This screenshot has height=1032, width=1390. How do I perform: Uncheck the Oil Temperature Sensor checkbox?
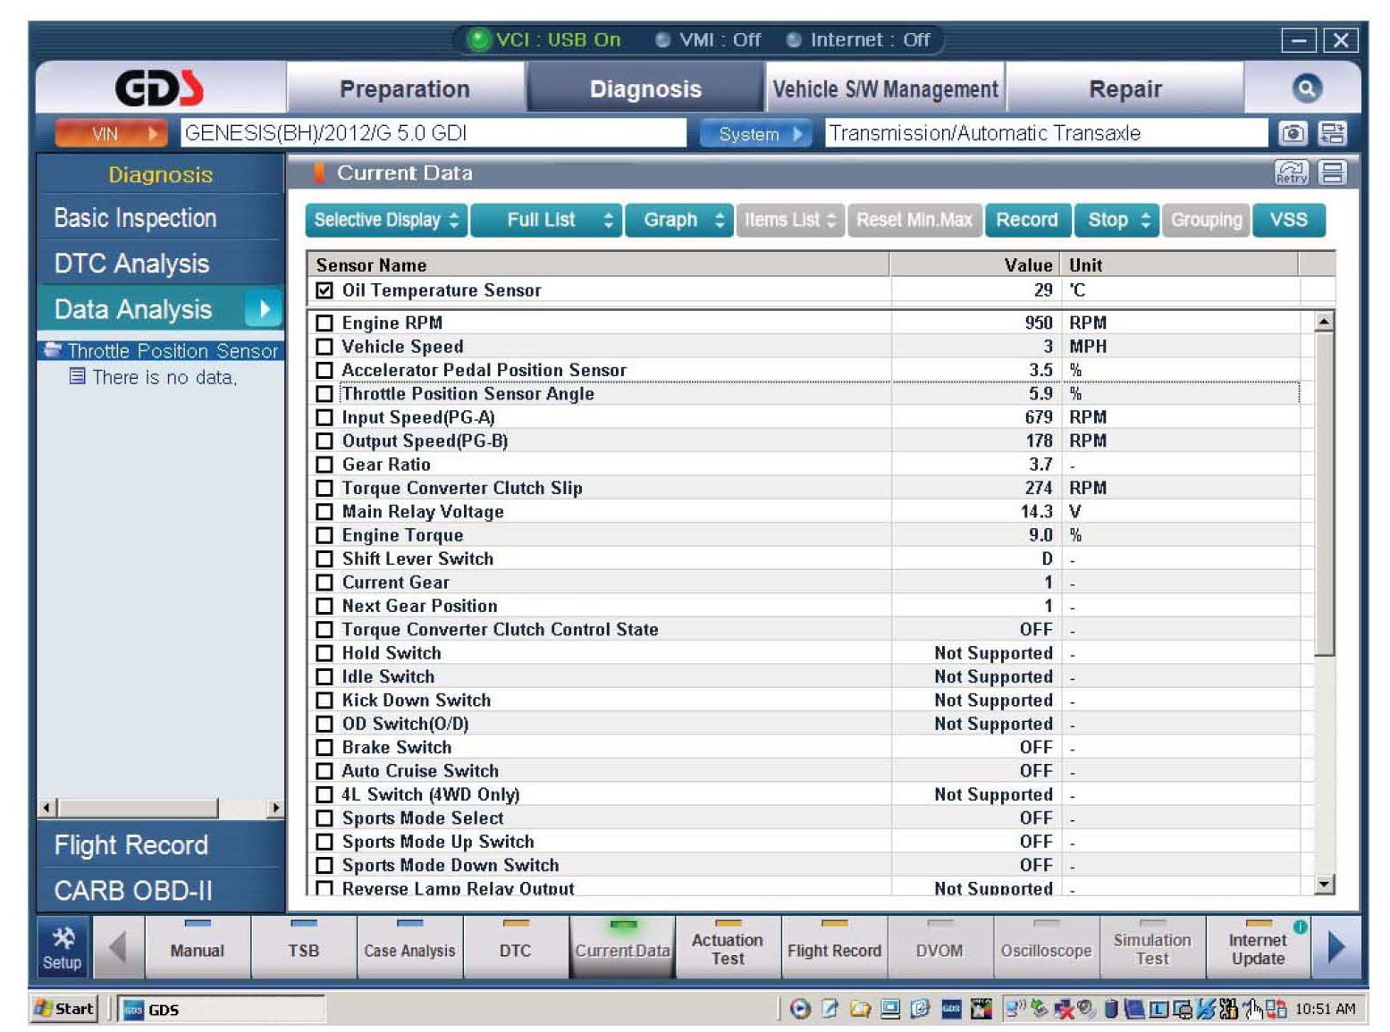324,290
